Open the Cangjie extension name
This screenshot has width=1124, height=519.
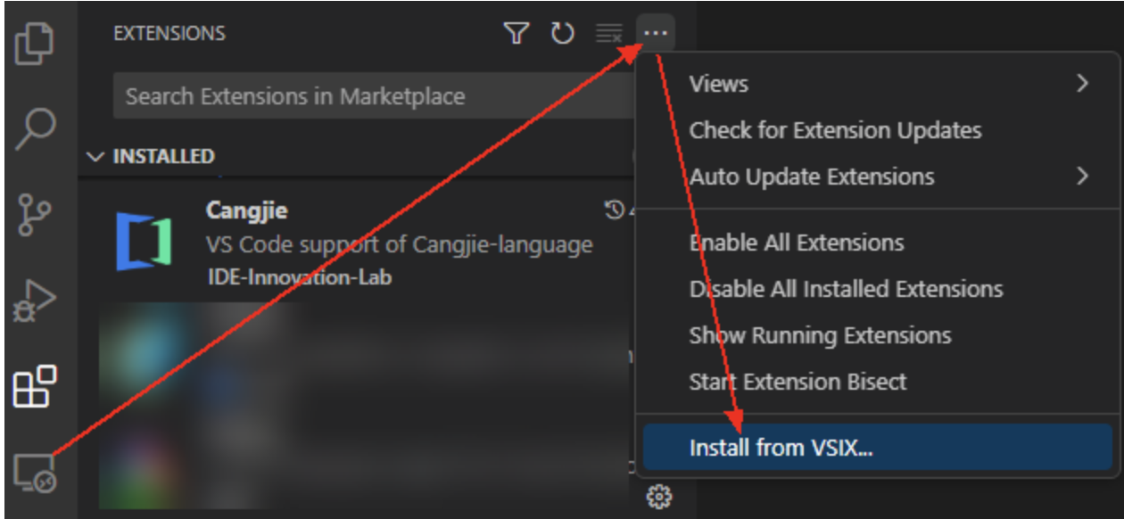pyautogui.click(x=247, y=211)
